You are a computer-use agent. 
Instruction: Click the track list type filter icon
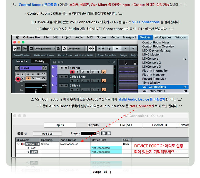point(54,62)
